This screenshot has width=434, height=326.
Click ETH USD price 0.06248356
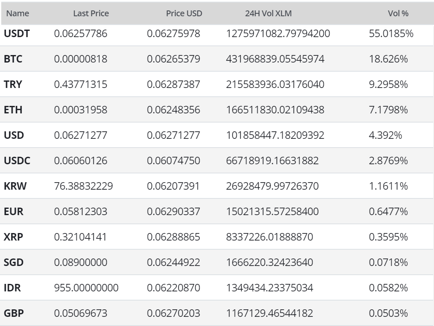point(174,110)
